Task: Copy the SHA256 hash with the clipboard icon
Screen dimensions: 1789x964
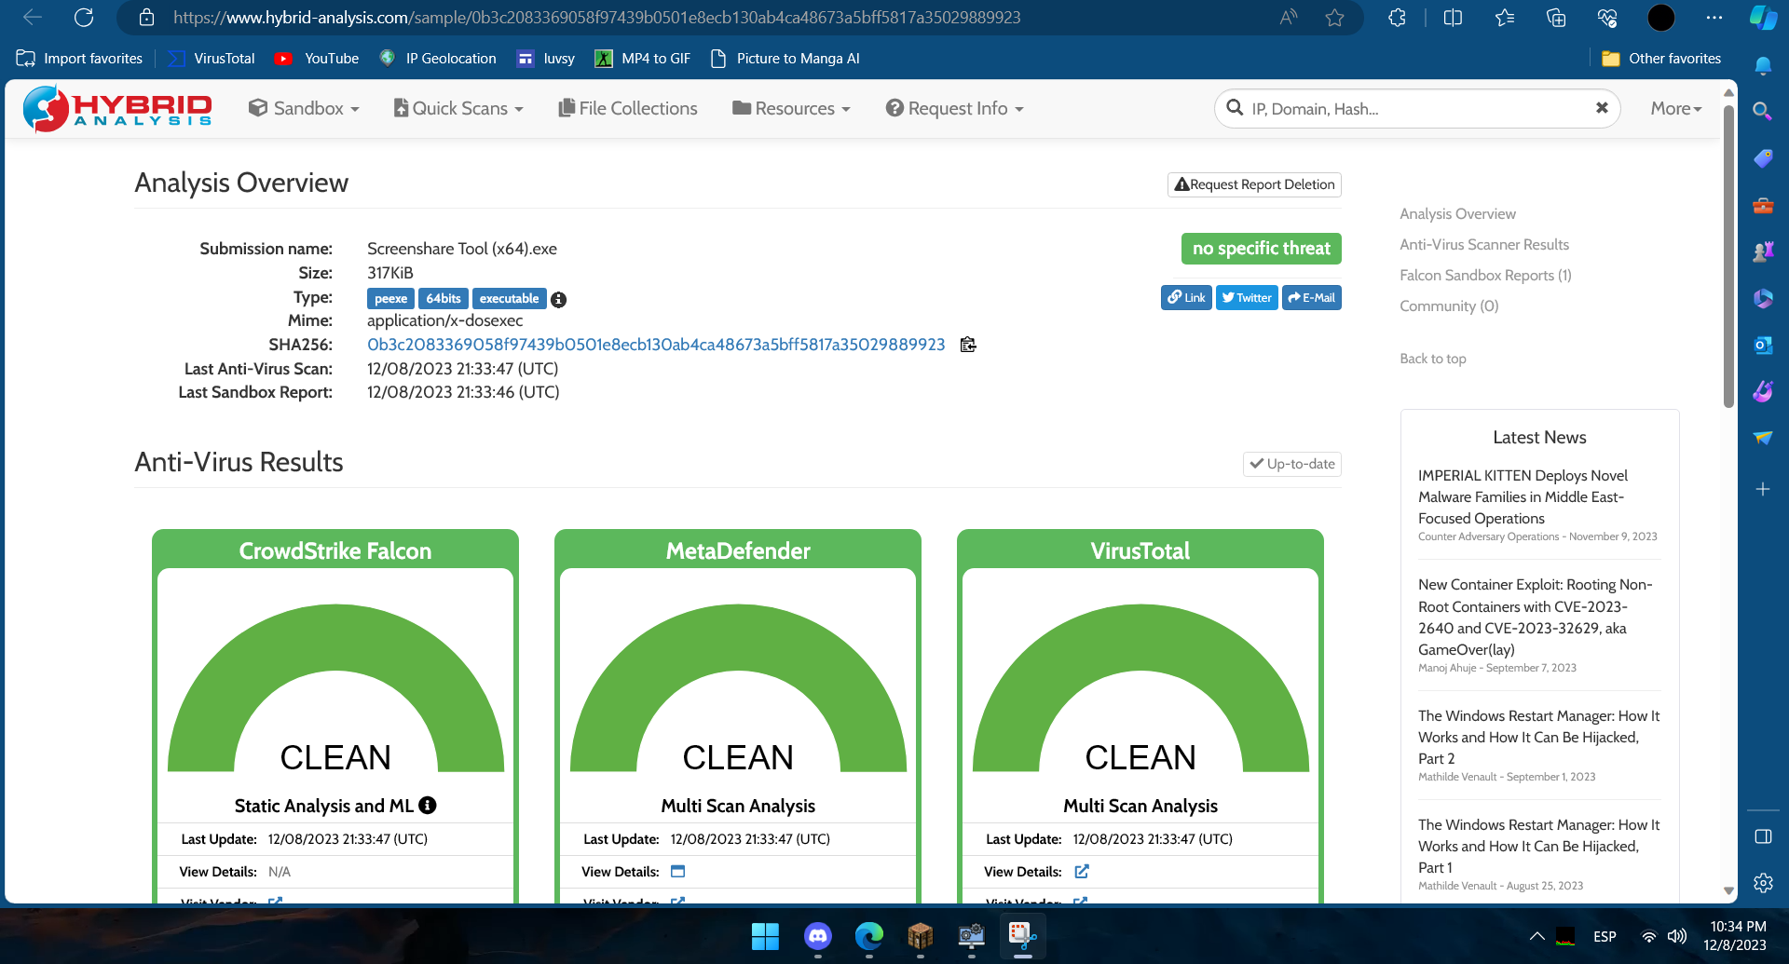Action: tap(968, 345)
